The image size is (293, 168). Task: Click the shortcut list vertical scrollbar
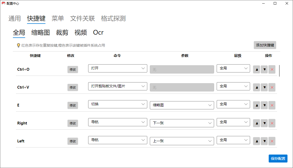(279, 71)
